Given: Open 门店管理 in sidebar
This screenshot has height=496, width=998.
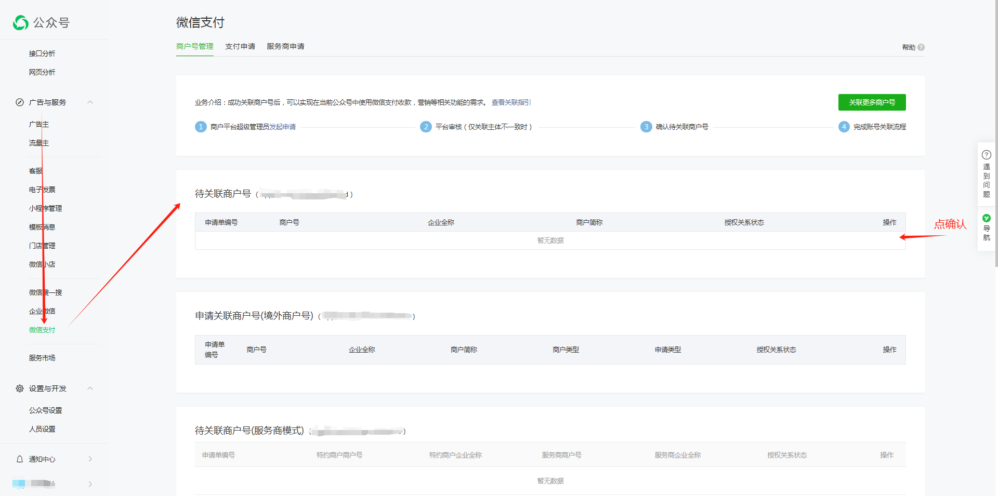Looking at the screenshot, I should coord(42,246).
